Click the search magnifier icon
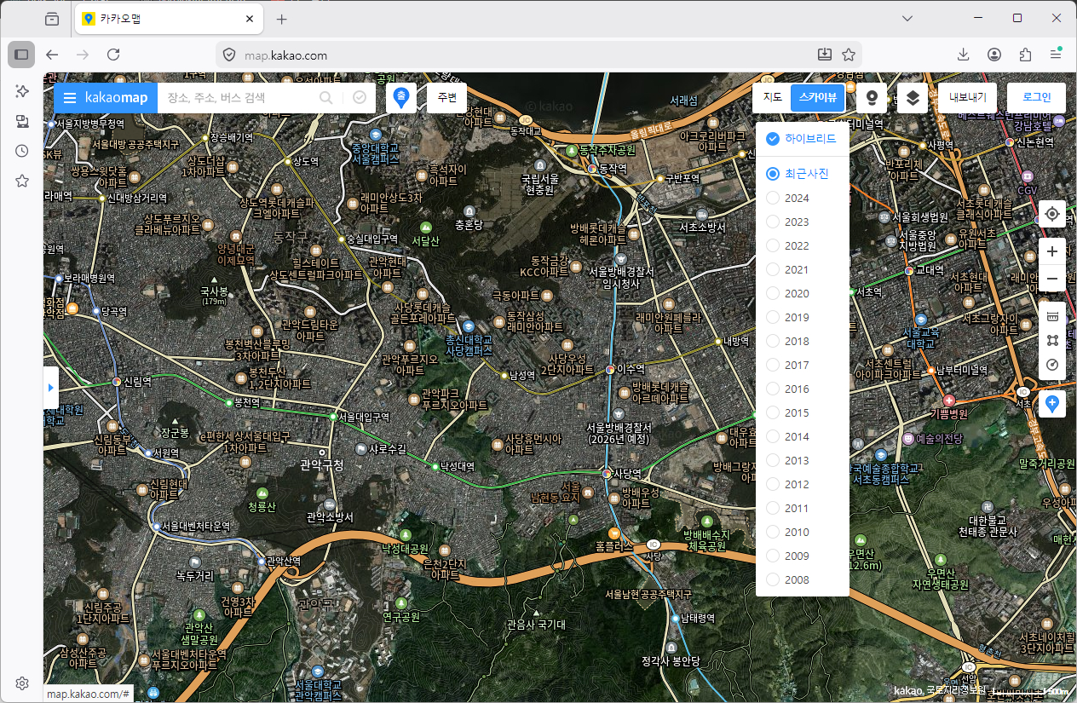 pos(325,98)
